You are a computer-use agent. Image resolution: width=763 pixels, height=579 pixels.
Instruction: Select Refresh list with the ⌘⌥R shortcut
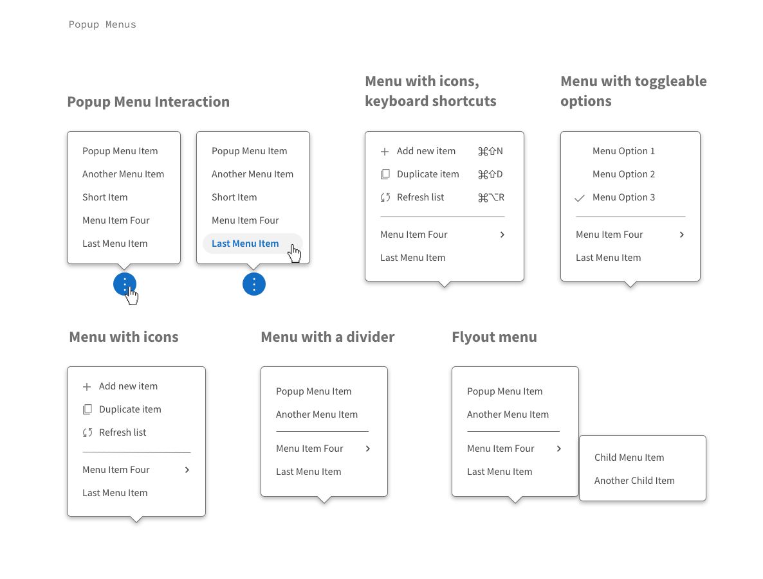(x=420, y=197)
